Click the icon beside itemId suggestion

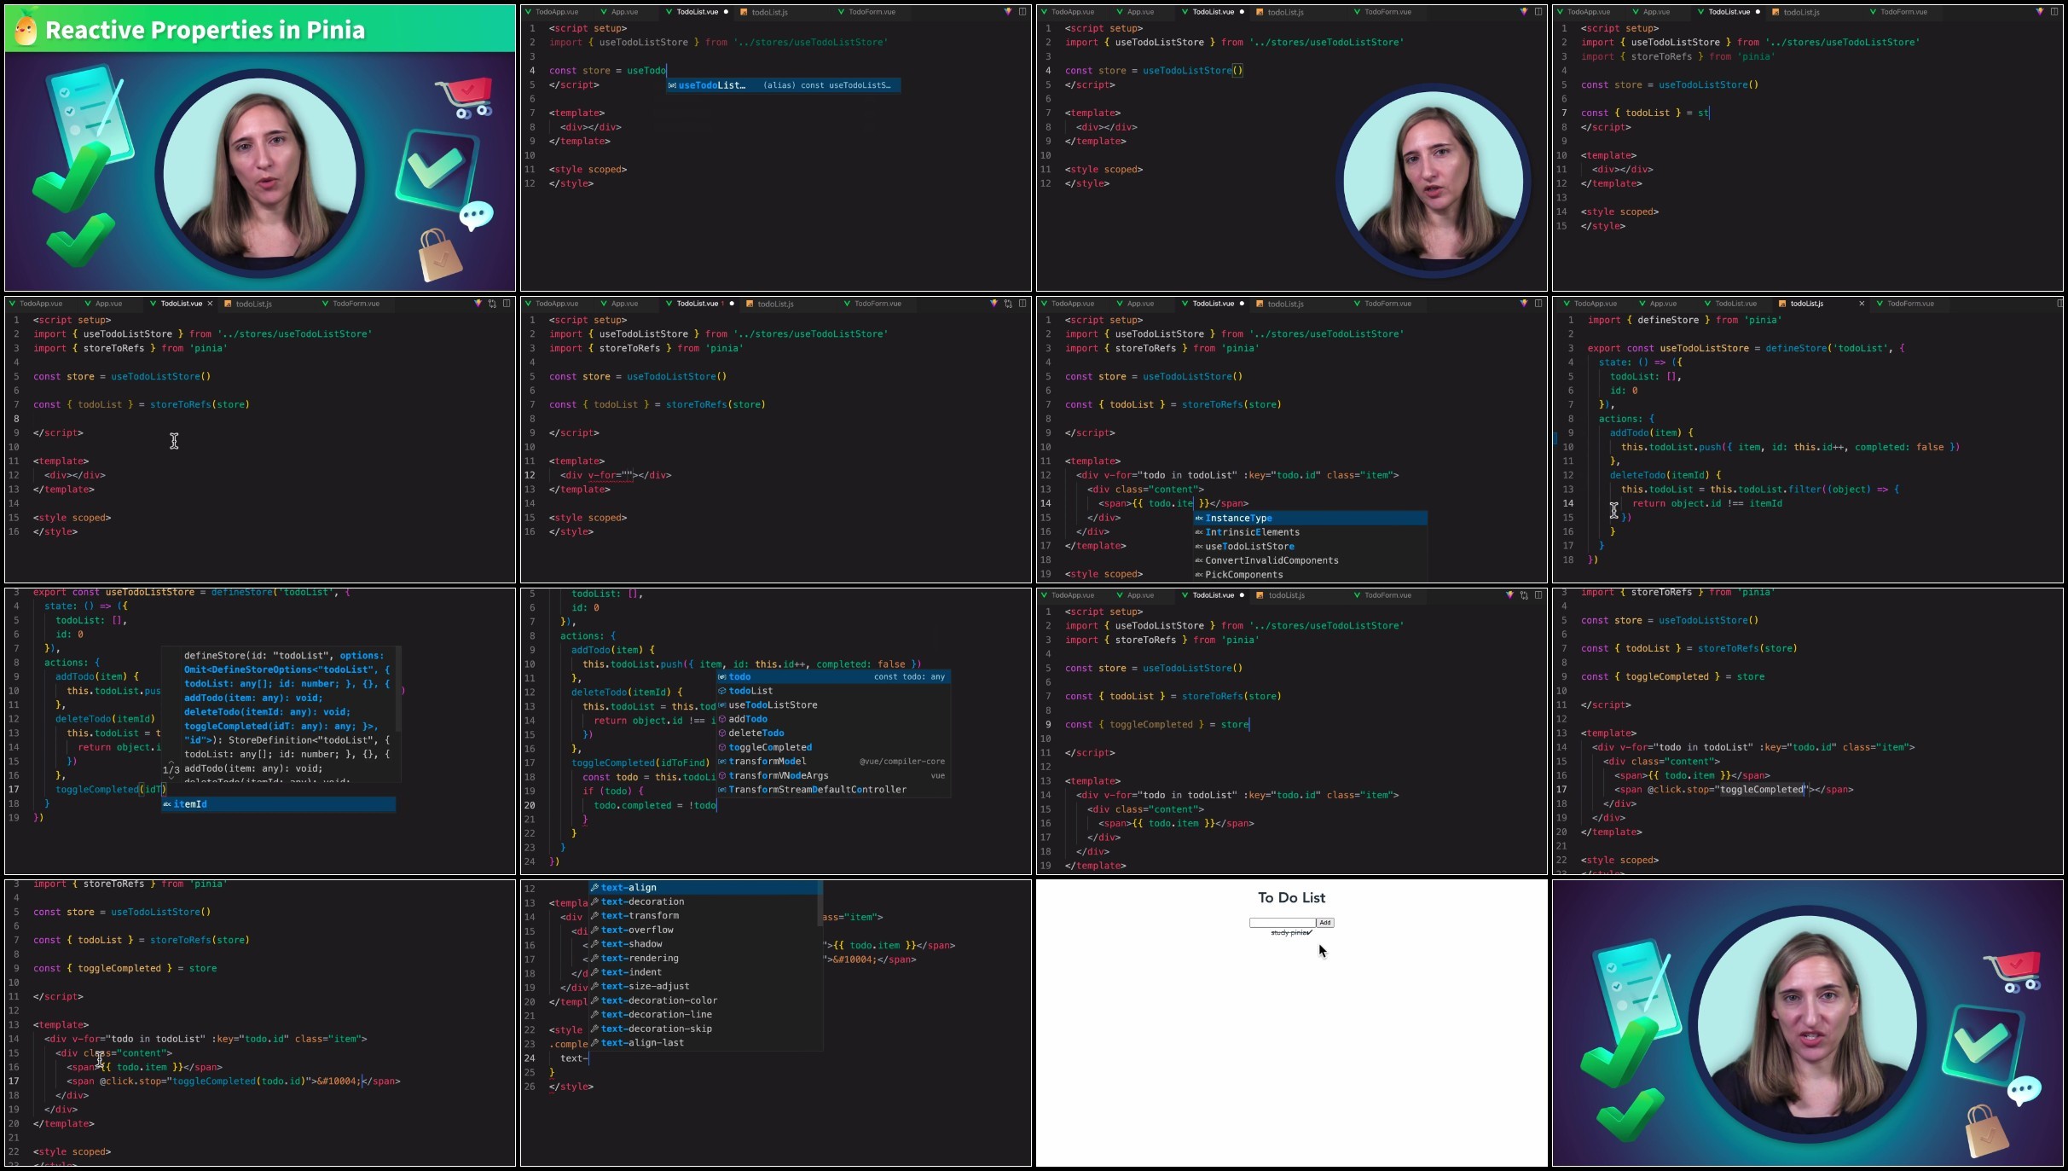coord(167,804)
